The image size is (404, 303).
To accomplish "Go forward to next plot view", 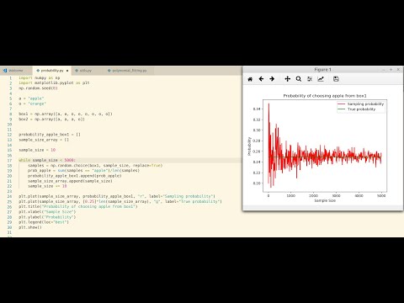I will 272,79.
